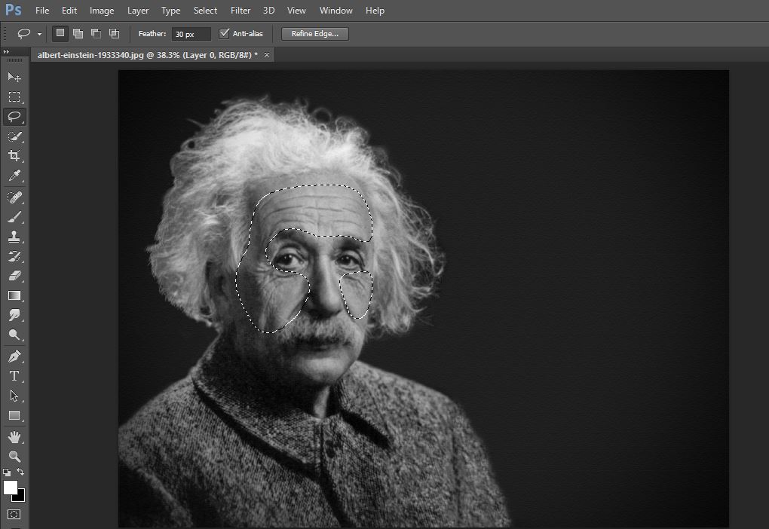Open the Layer menu
The height and width of the screenshot is (529, 769).
138,11
